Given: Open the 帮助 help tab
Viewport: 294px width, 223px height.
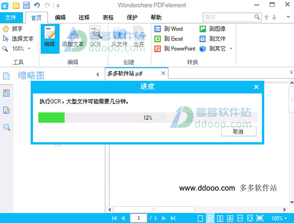Looking at the screenshot, I should pos(156,17).
